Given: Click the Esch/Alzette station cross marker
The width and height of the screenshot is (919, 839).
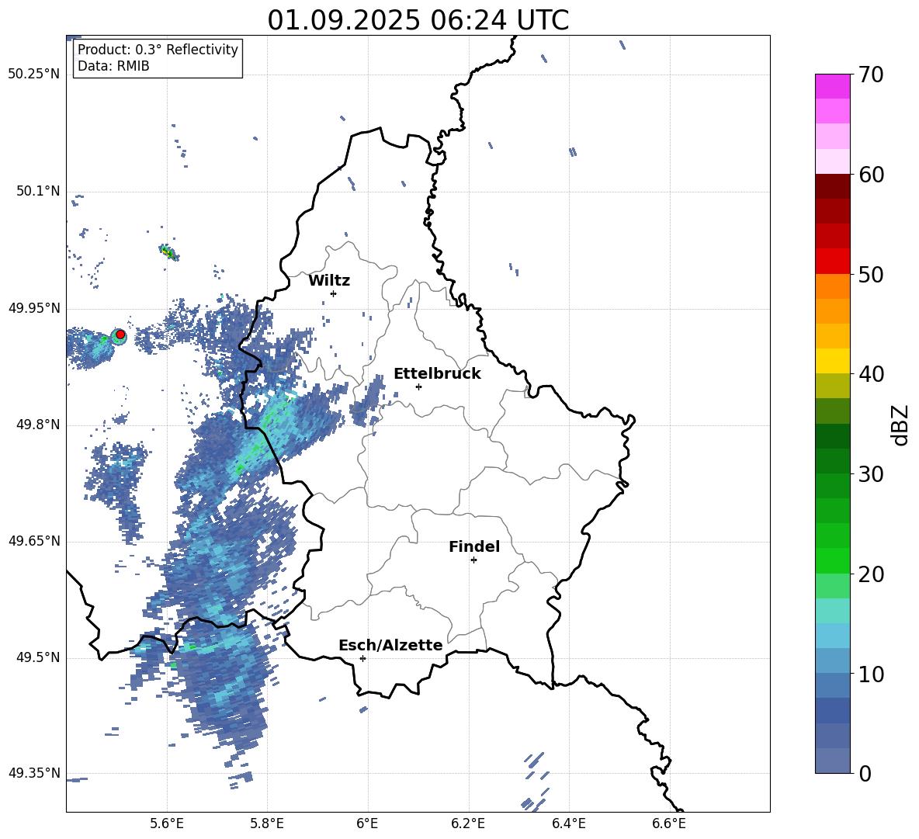Looking at the screenshot, I should tap(362, 658).
